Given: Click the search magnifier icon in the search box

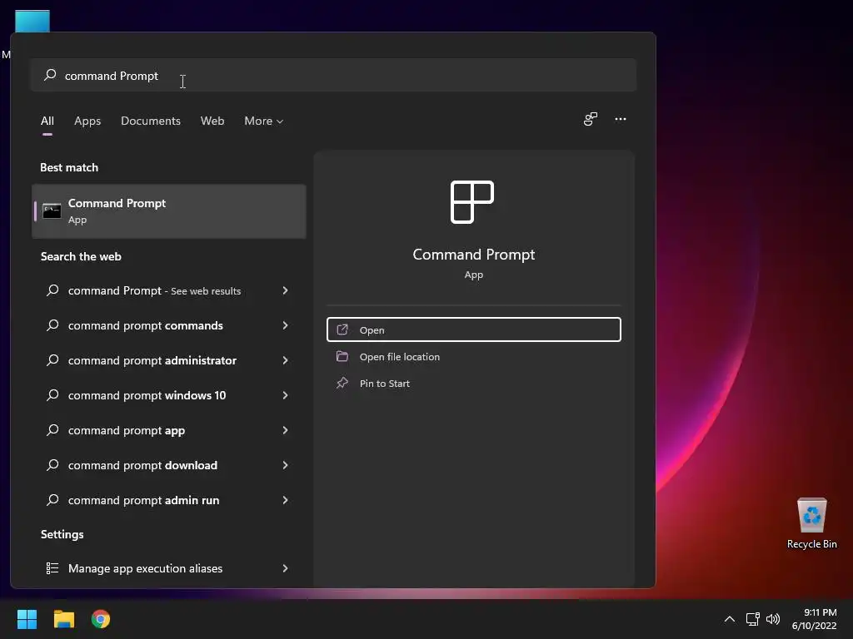Looking at the screenshot, I should point(50,75).
